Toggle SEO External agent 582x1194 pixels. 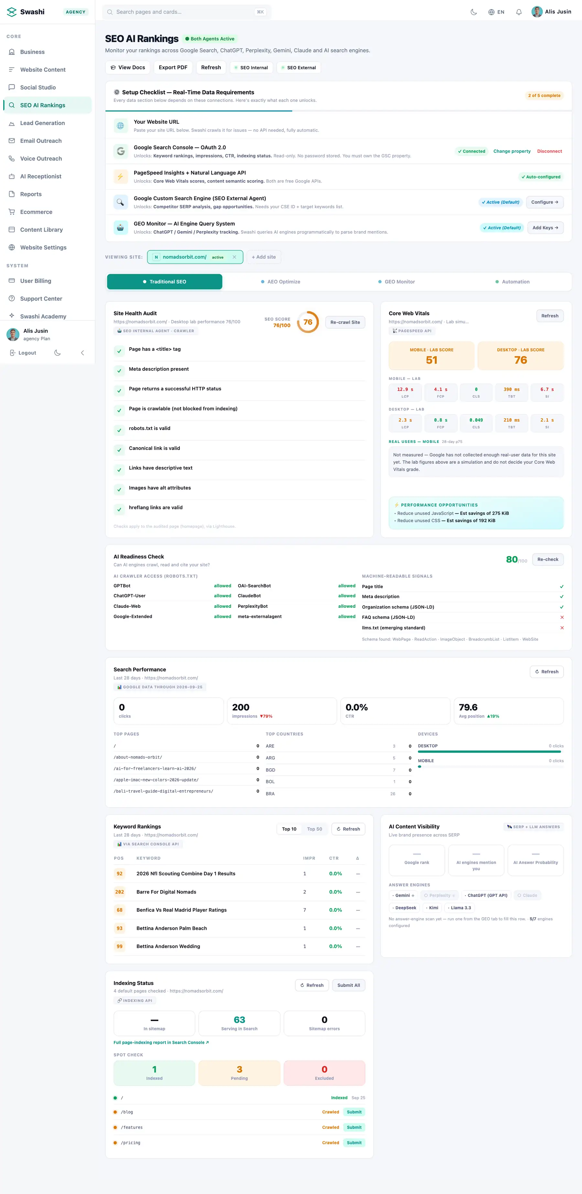pos(298,68)
